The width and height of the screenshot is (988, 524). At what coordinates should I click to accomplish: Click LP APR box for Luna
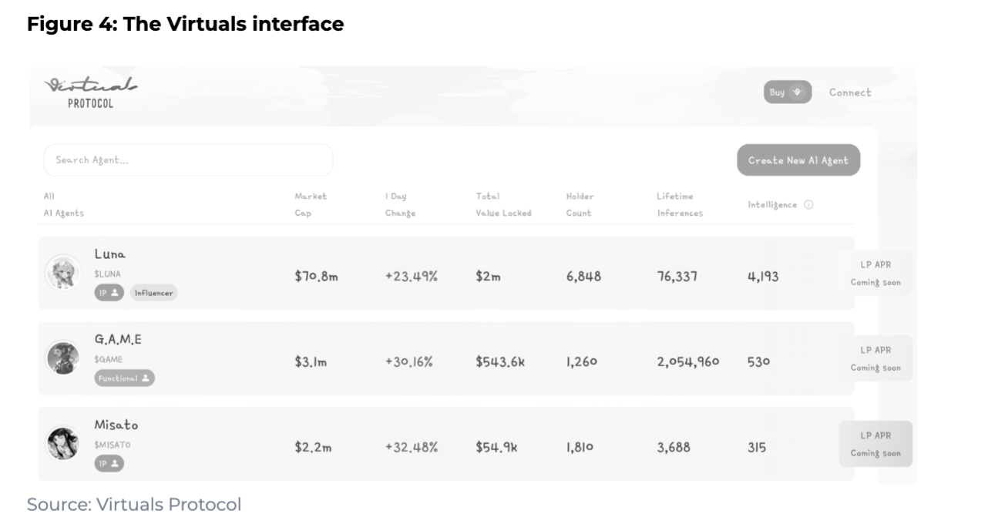[875, 273]
